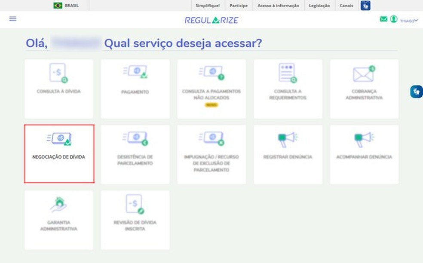Open the hamburger navigation menu

(12, 19)
